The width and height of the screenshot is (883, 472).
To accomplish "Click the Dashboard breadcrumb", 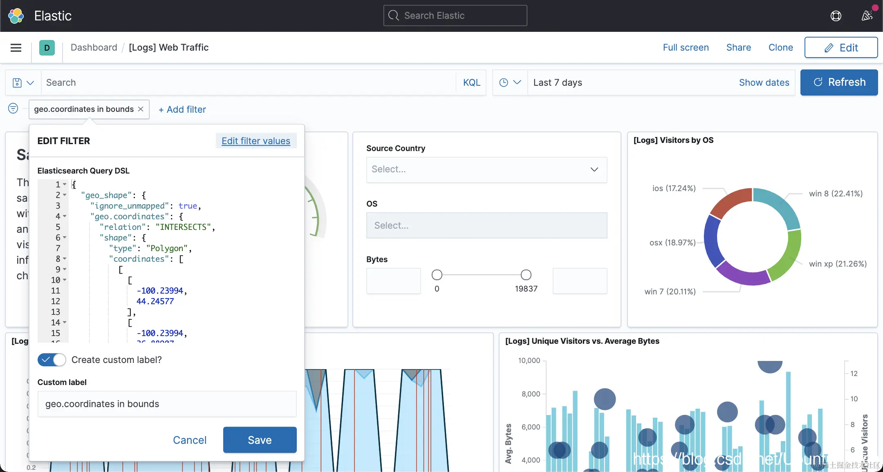I will [x=94, y=47].
